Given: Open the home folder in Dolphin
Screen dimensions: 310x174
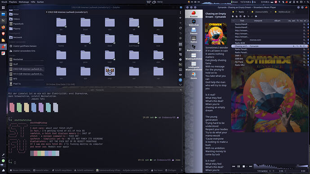Looking at the screenshot, I should (x=61, y=40).
